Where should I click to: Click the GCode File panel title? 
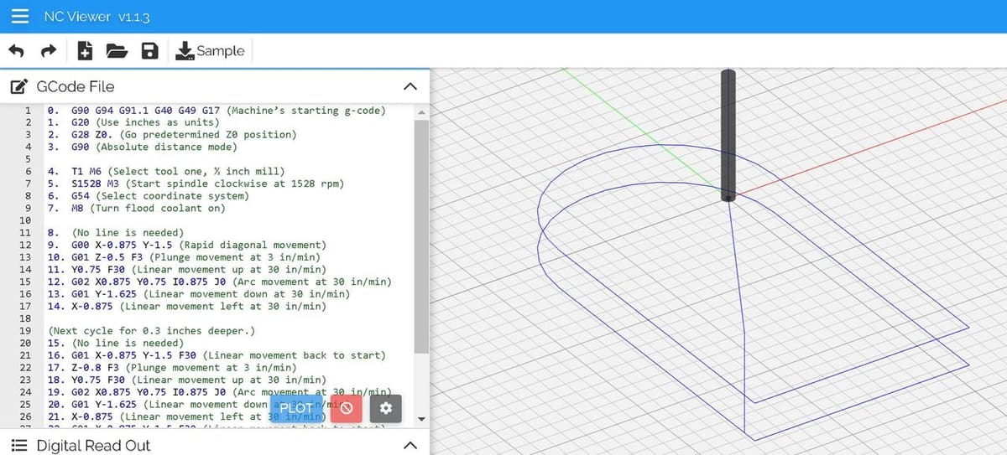(x=76, y=86)
